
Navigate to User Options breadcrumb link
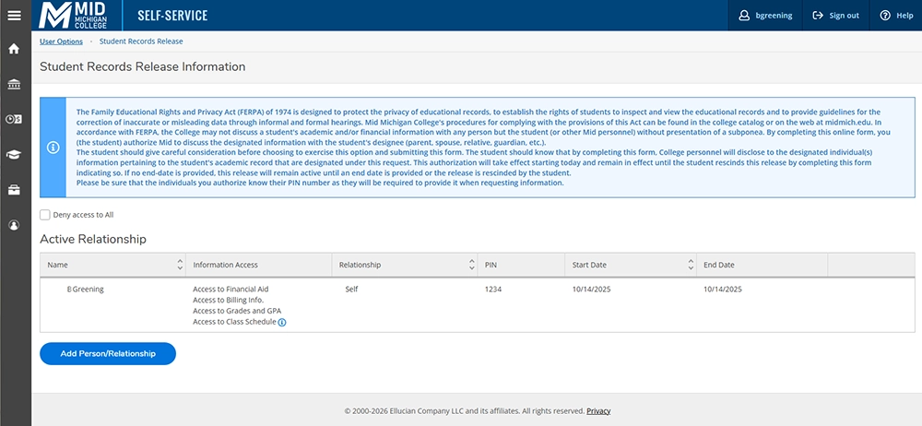pyautogui.click(x=61, y=41)
